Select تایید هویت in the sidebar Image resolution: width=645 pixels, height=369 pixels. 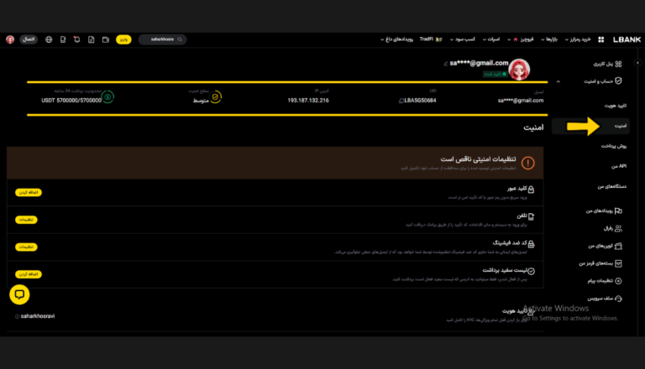tap(616, 106)
